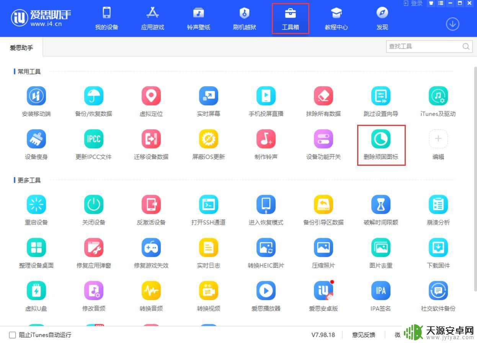Viewport: 477px width, 343px height.
Task: Click version text V7.98.18
Action: 323,335
